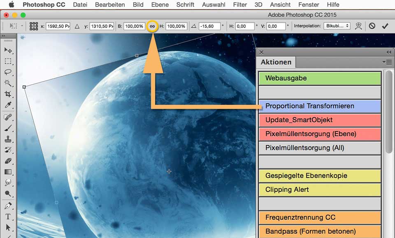Expand the toolbar with double arrows

pyautogui.click(x=3, y=36)
